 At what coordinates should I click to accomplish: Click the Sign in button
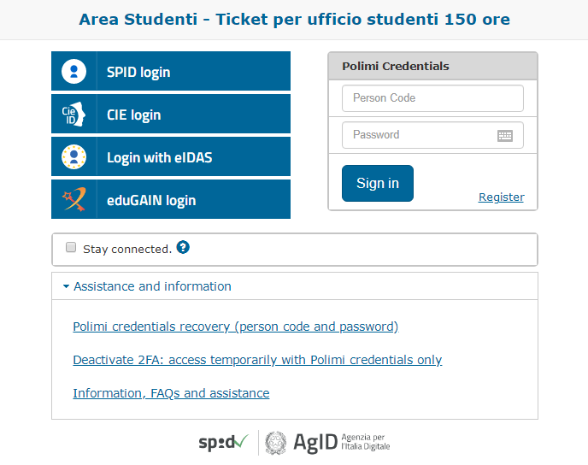[x=378, y=184]
